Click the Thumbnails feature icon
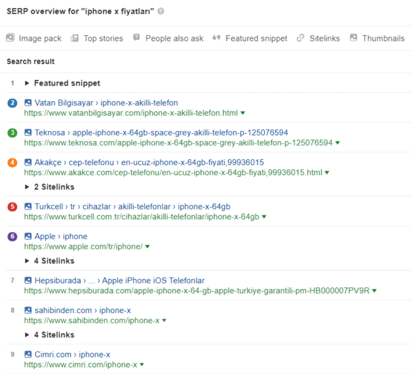 354,38
